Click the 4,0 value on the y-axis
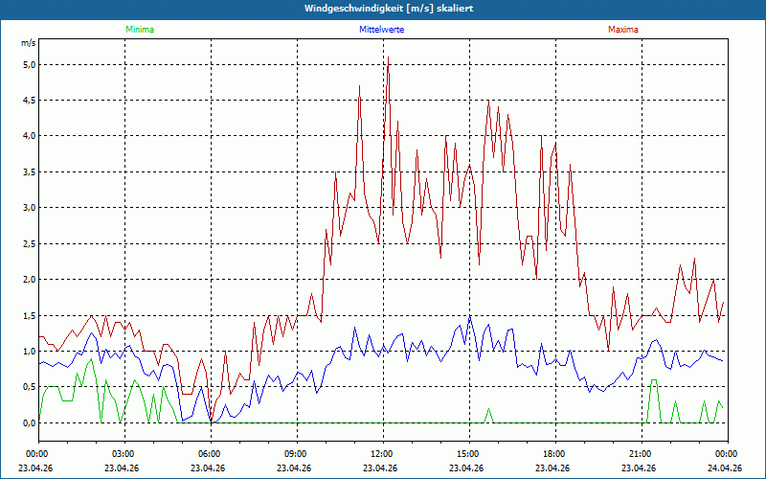The width and height of the screenshot is (766, 479). 29,136
